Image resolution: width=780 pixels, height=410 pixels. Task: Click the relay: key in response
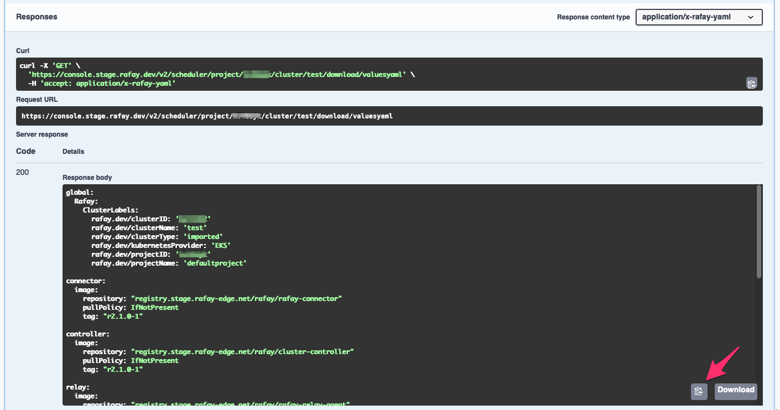[x=78, y=387]
